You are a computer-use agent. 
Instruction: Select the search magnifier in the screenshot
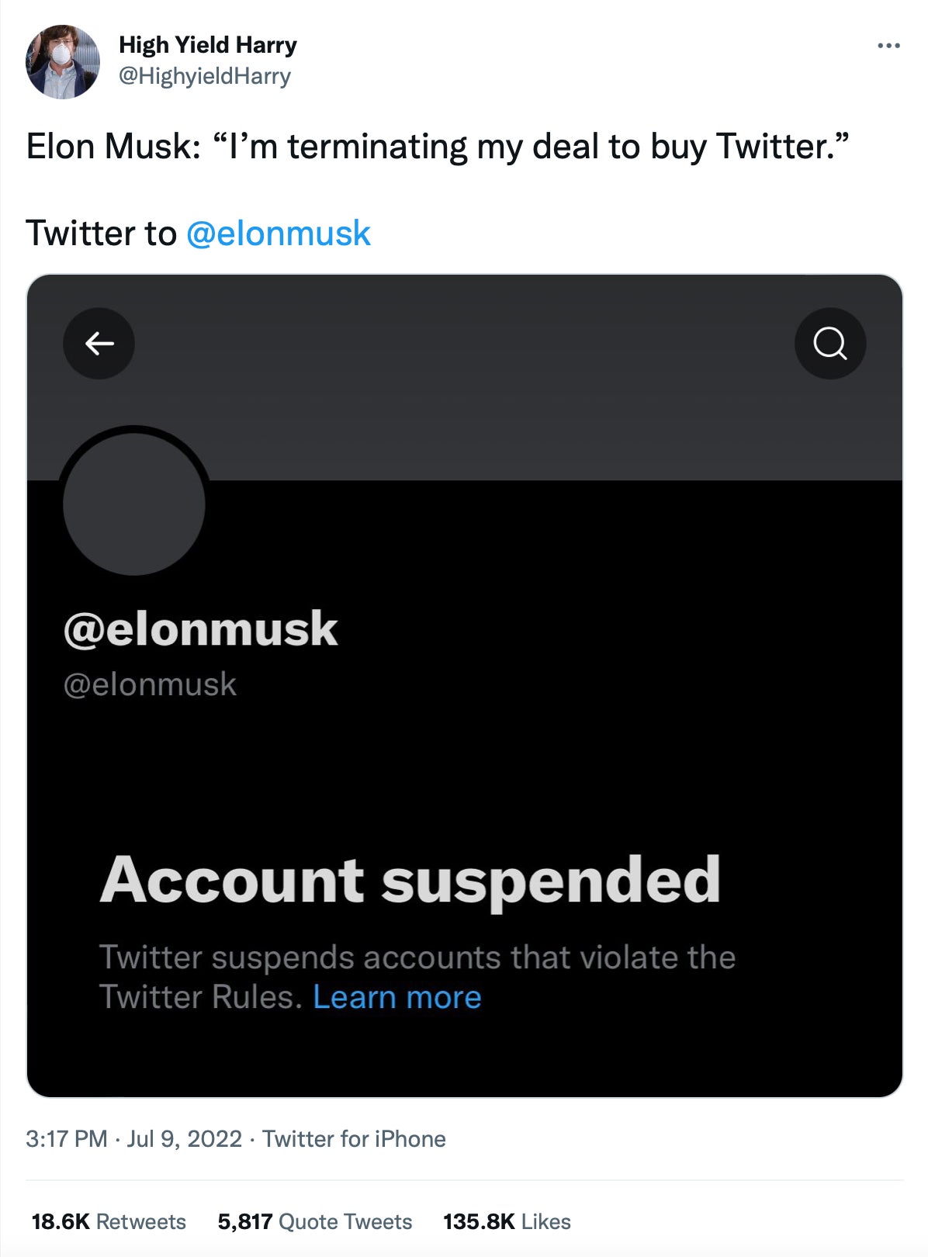click(x=829, y=343)
